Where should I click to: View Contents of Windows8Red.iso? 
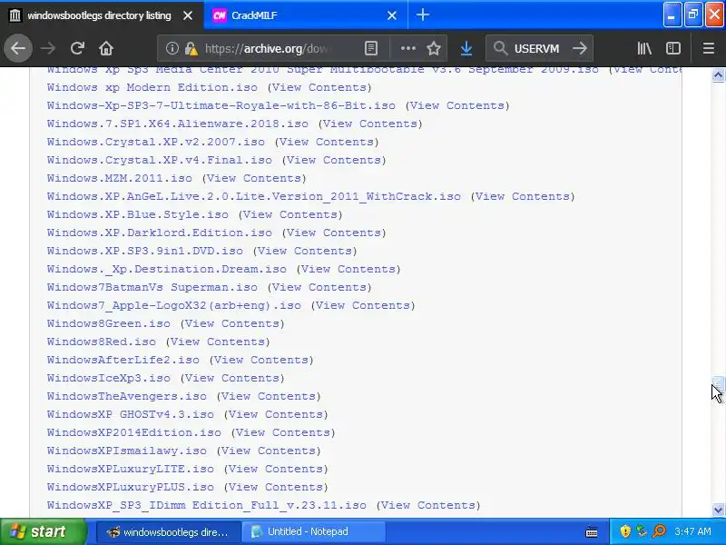pyautogui.click(x=218, y=342)
